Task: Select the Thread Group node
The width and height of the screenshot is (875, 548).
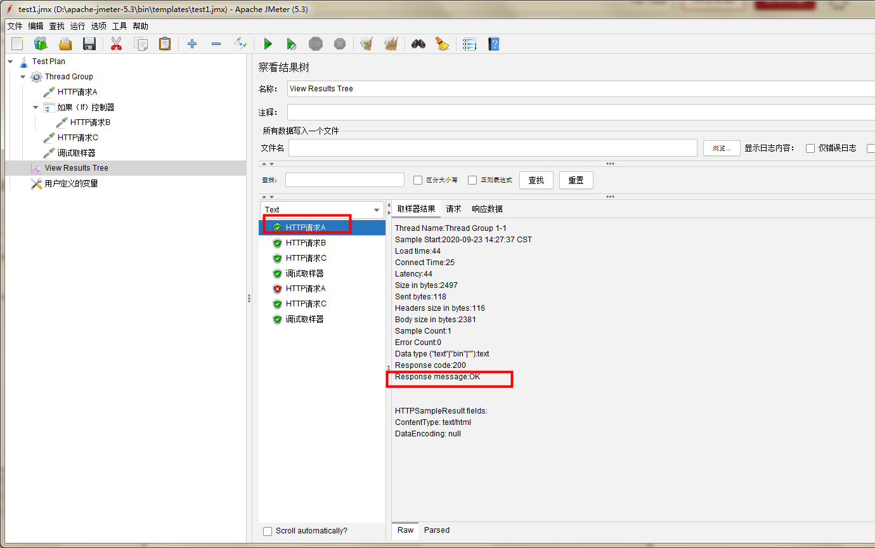Action: 69,77
